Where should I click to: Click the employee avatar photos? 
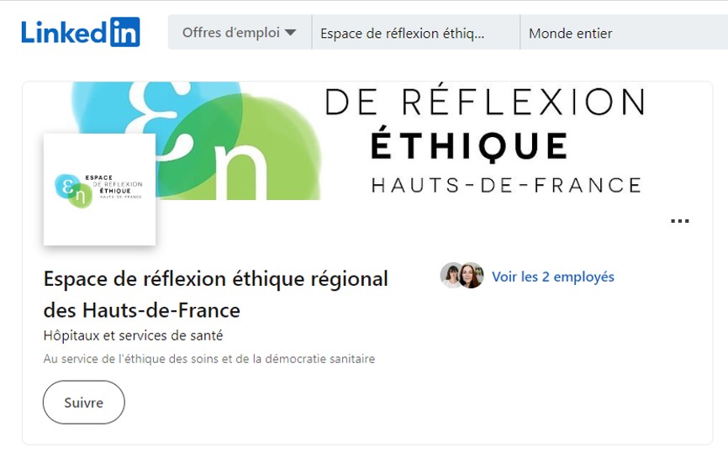tap(462, 276)
